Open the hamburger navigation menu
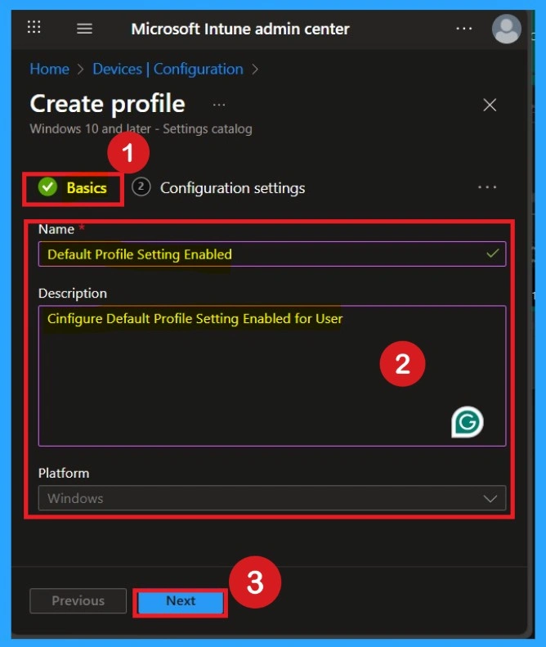 tap(84, 29)
